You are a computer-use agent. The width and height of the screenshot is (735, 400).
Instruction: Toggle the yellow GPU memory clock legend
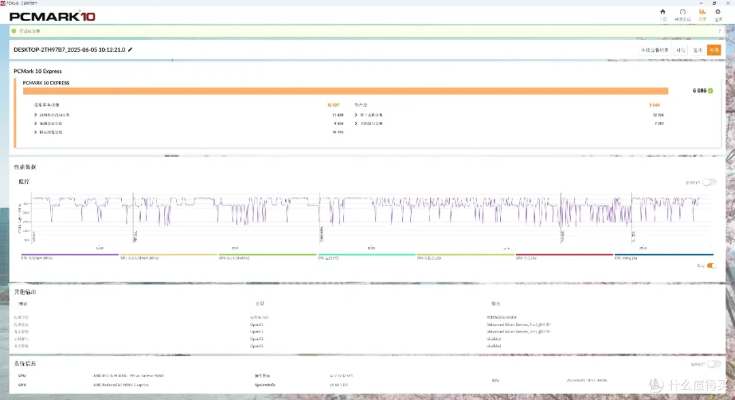(x=169, y=256)
